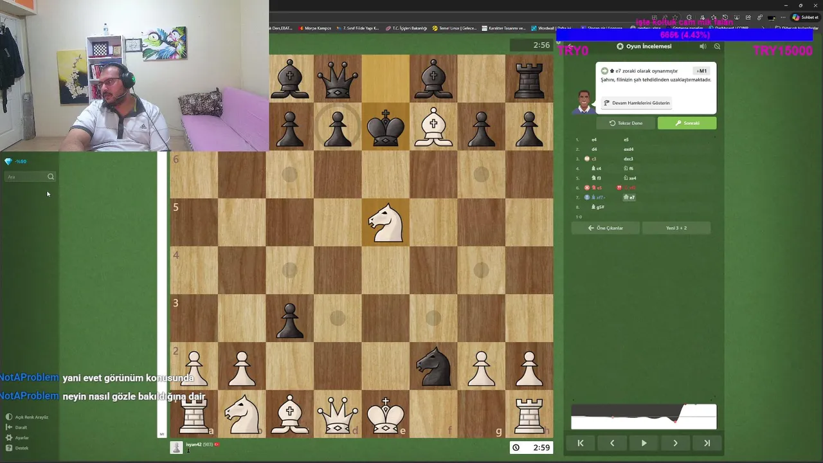This screenshot has height=463, width=823.
Task: Click the top clock showing 2:56
Action: pos(533,45)
